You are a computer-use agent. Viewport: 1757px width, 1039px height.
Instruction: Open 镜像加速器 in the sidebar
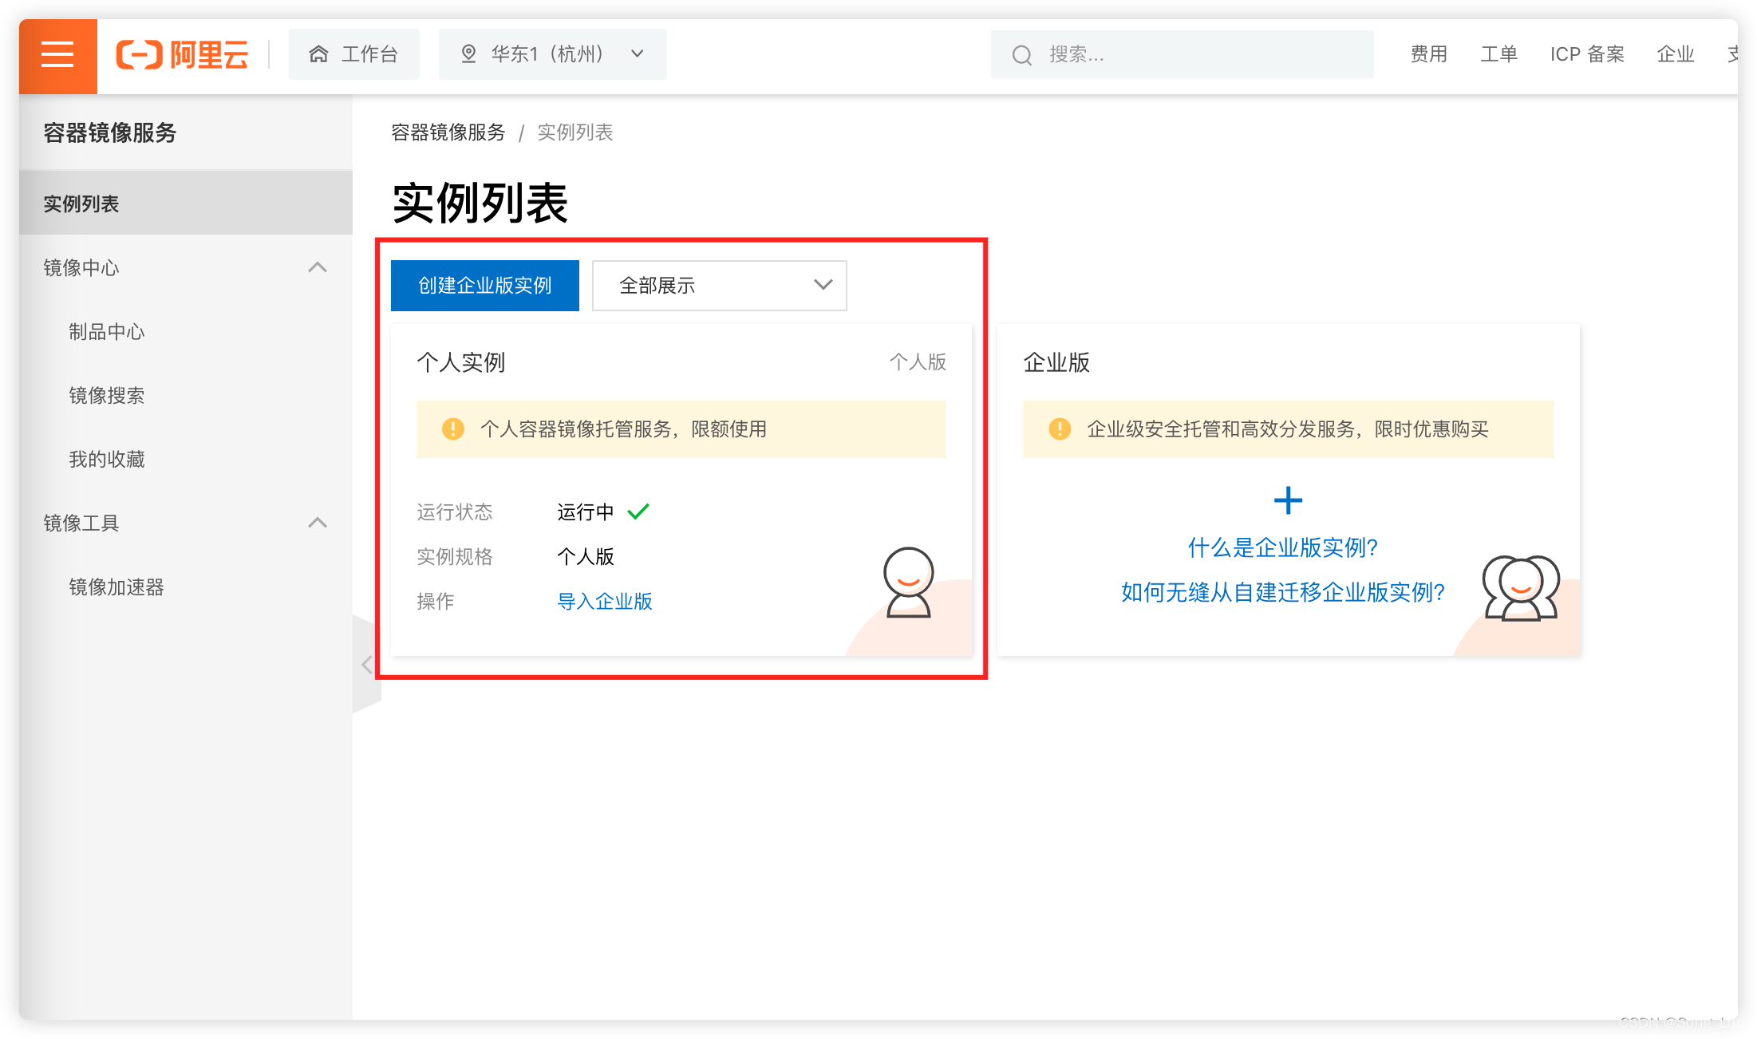[116, 587]
